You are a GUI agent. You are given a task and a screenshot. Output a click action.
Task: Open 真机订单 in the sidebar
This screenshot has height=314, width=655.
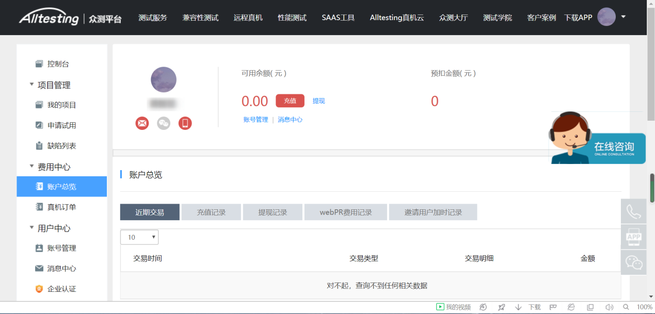pyautogui.click(x=61, y=207)
